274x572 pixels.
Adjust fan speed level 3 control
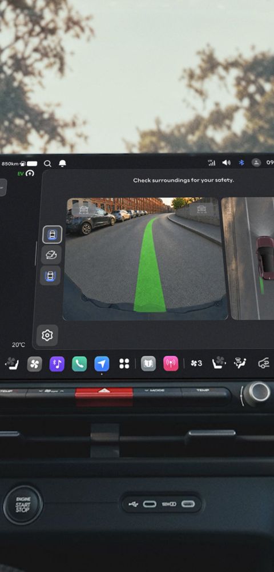(196, 363)
